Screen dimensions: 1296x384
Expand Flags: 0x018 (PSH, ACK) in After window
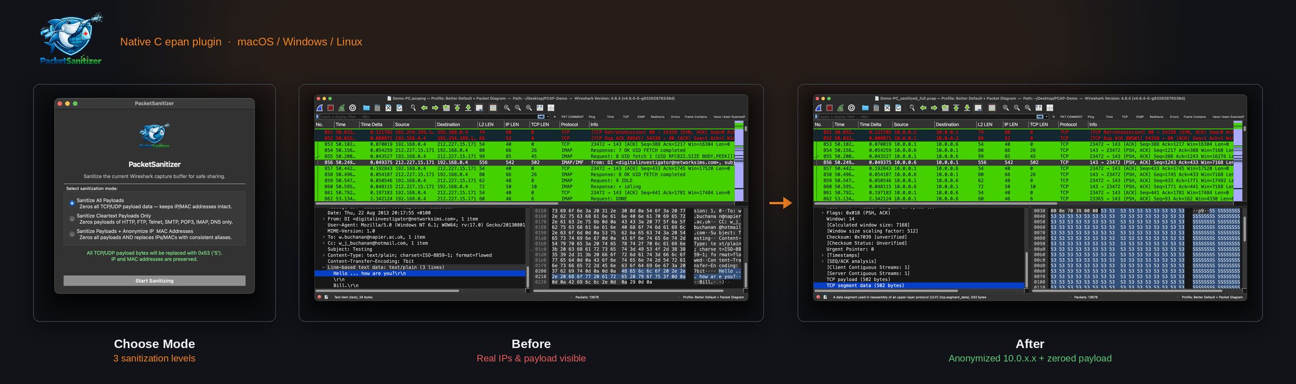[823, 213]
